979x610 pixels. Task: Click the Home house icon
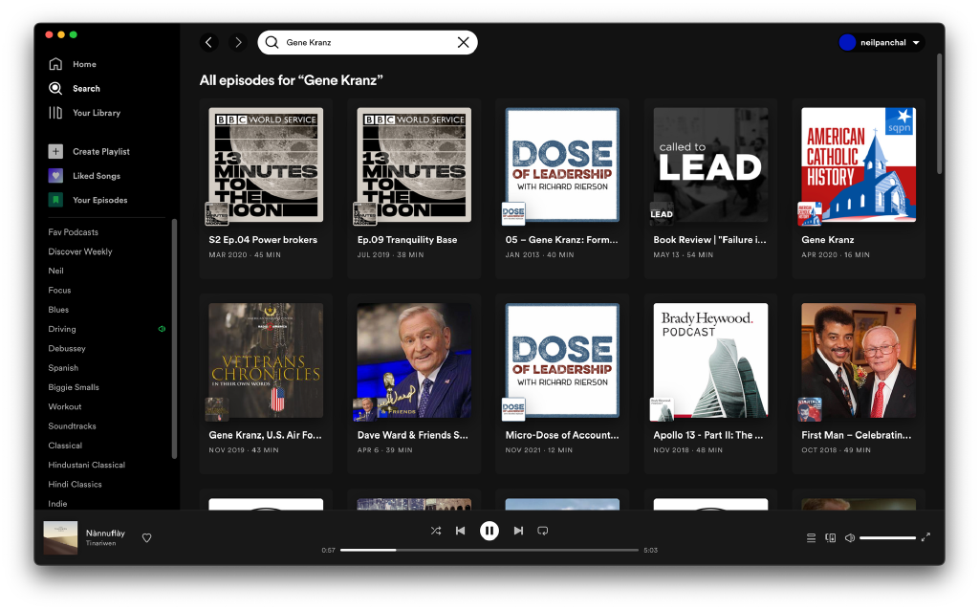(x=55, y=64)
